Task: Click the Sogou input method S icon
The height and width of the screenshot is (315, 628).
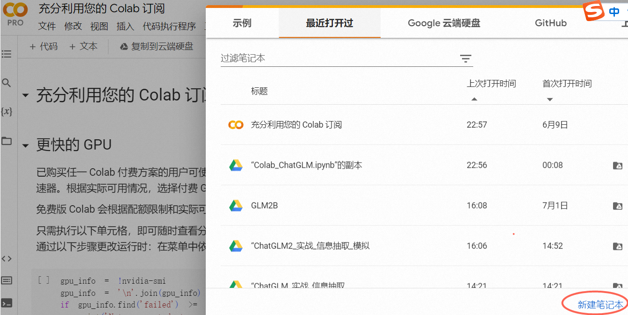Action: pyautogui.click(x=593, y=11)
